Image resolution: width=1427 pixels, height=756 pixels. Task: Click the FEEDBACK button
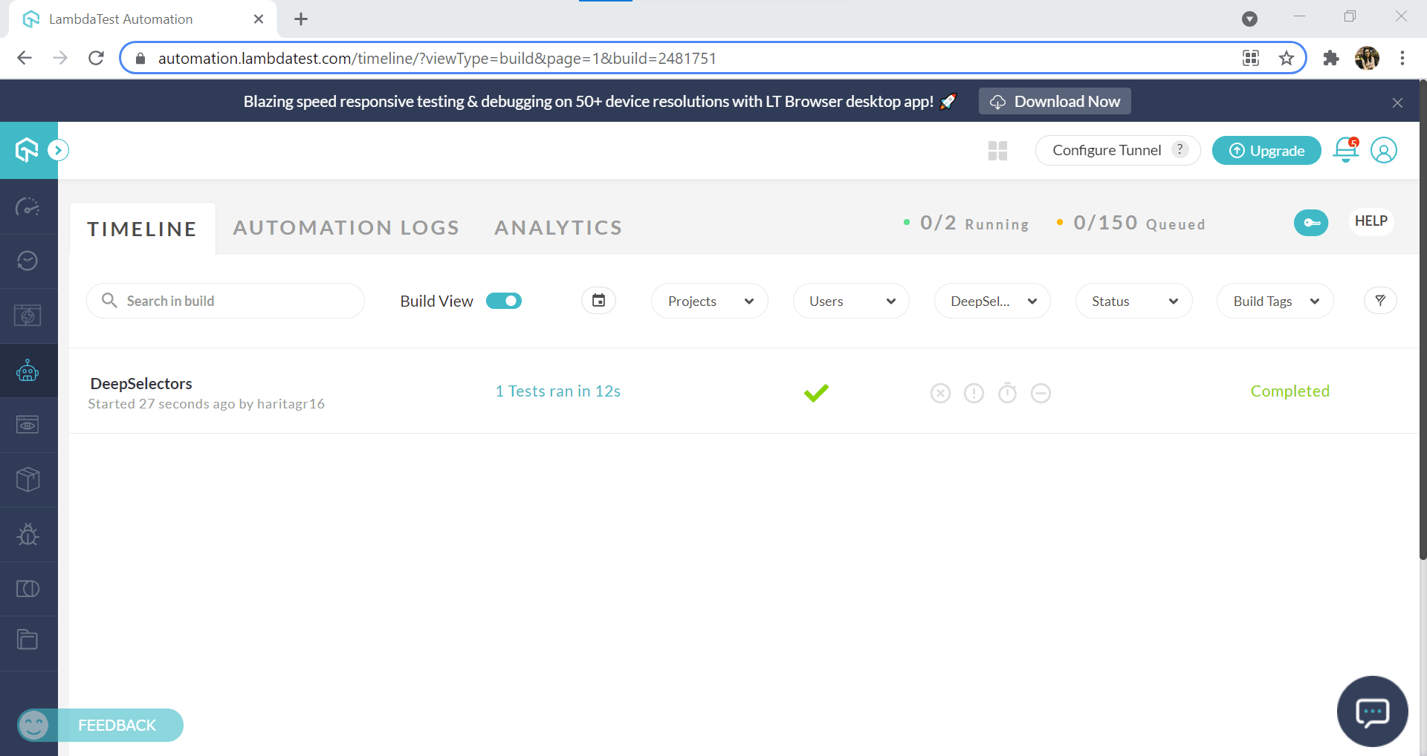tap(100, 725)
